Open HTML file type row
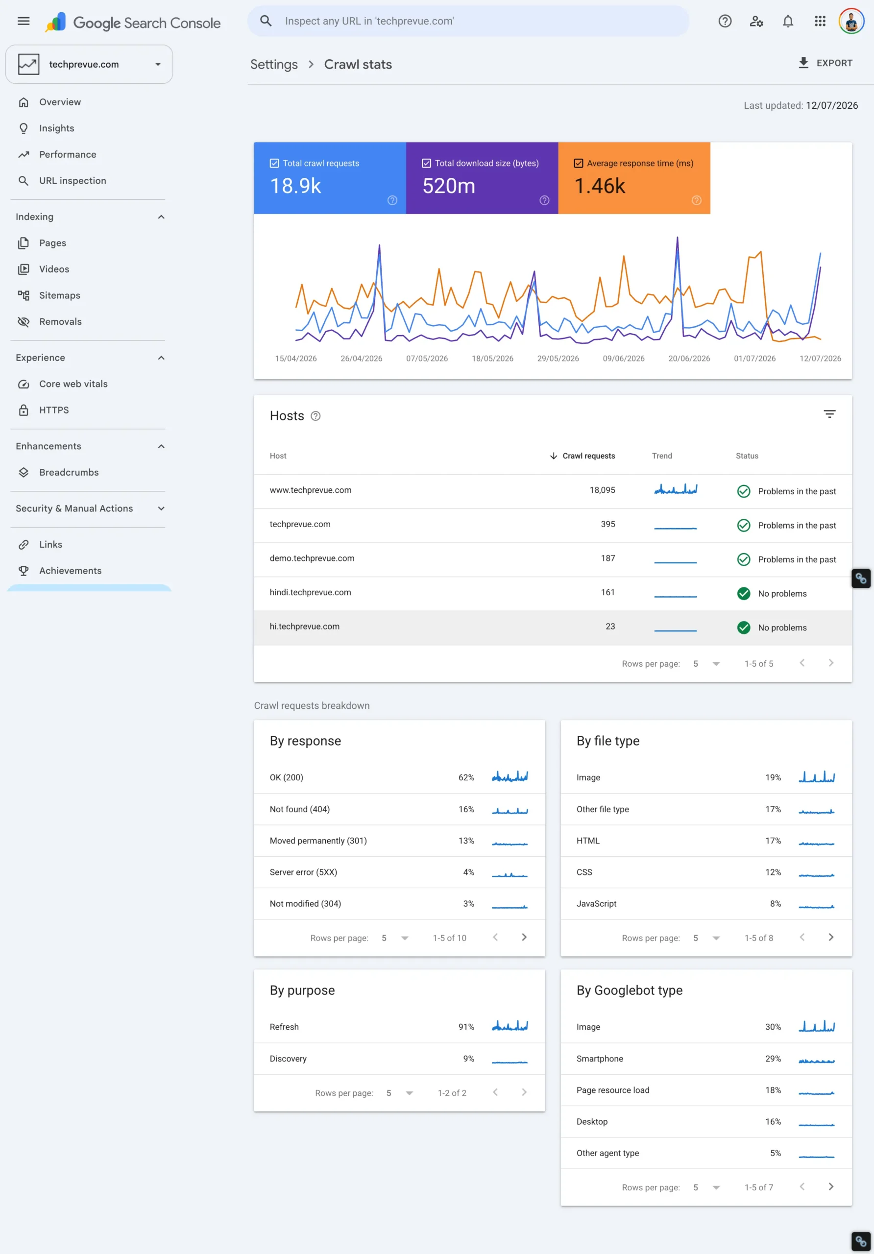The width and height of the screenshot is (874, 1254). coord(706,841)
